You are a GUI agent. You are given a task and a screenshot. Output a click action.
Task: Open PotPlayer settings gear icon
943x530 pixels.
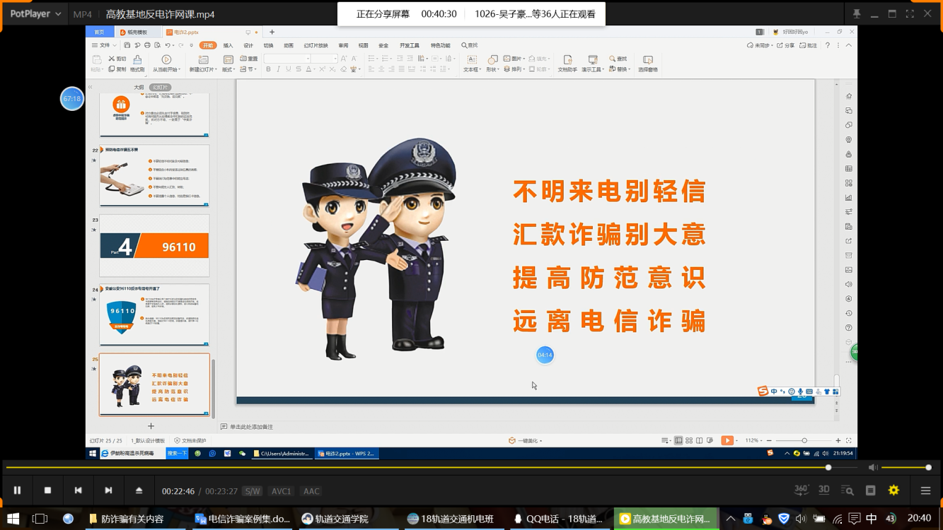[893, 490]
